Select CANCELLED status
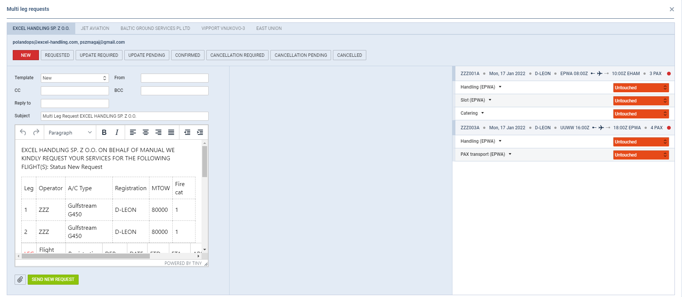682x297 pixels. click(349, 55)
